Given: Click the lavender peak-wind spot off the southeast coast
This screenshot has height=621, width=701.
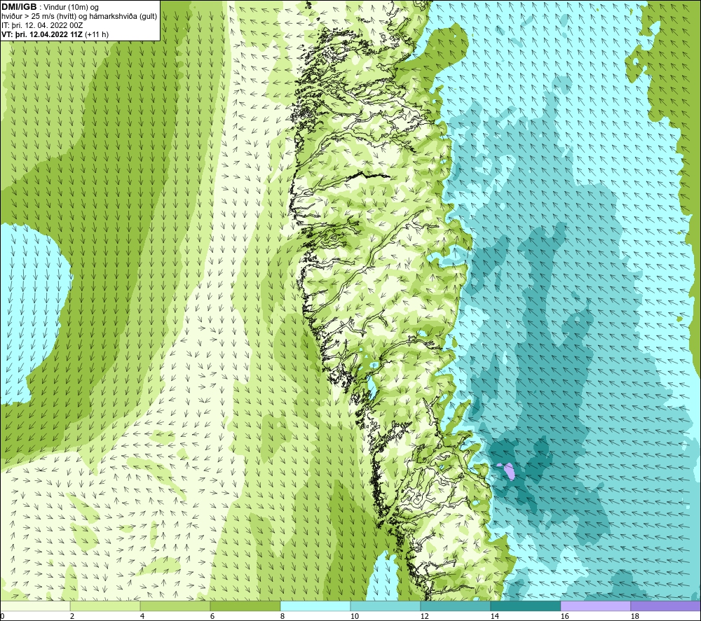Looking at the screenshot, I should point(509,471).
